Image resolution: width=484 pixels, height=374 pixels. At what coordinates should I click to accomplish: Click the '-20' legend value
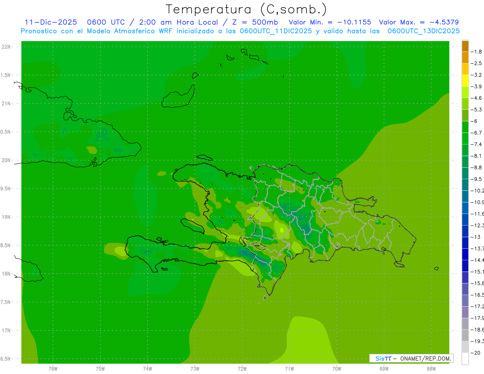(476, 353)
